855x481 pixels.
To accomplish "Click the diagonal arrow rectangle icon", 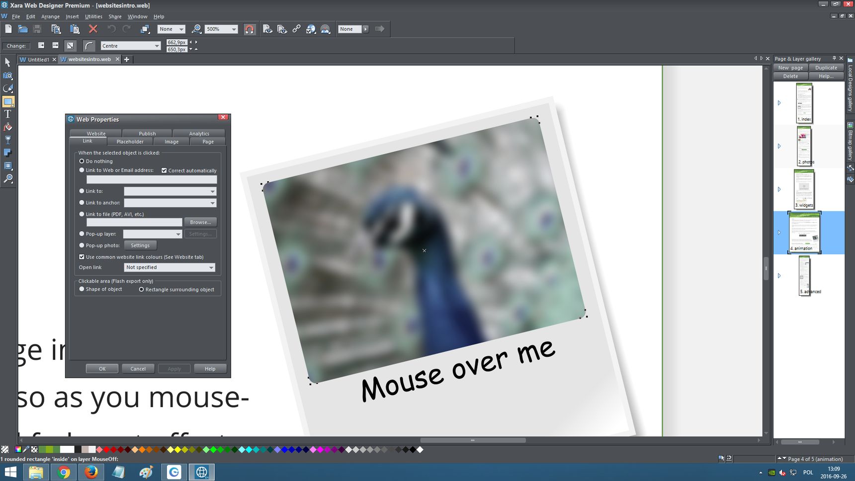I will [70, 46].
